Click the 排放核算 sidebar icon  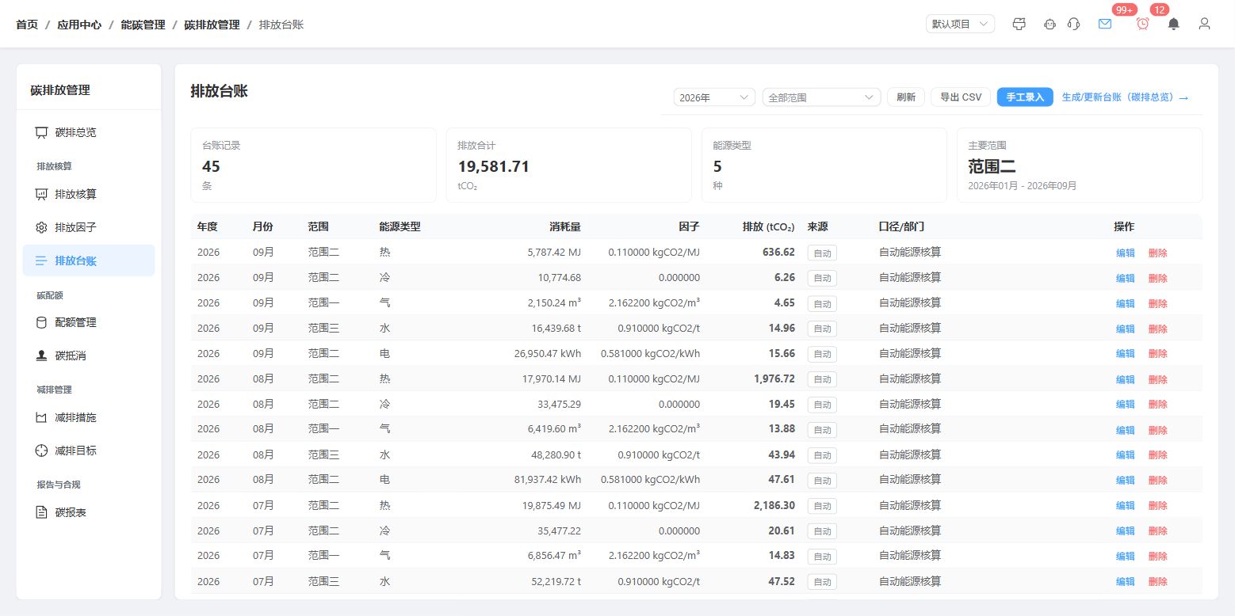click(41, 194)
